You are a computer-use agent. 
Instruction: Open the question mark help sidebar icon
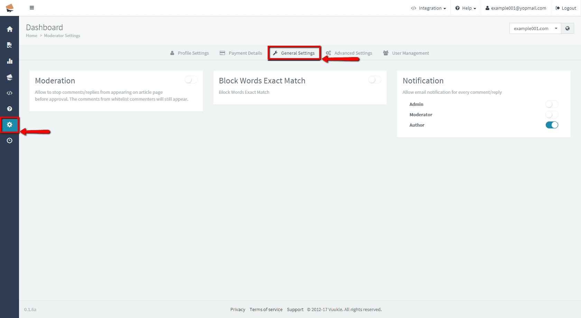click(10, 109)
